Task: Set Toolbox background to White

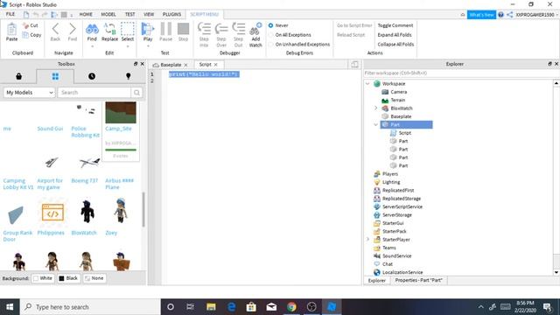Action: point(43,278)
